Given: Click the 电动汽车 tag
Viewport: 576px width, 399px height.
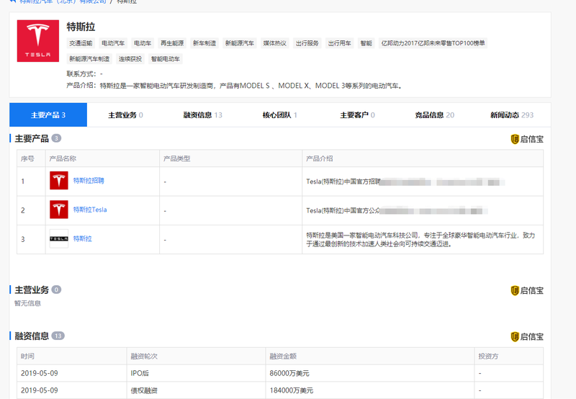Looking at the screenshot, I should [x=113, y=43].
